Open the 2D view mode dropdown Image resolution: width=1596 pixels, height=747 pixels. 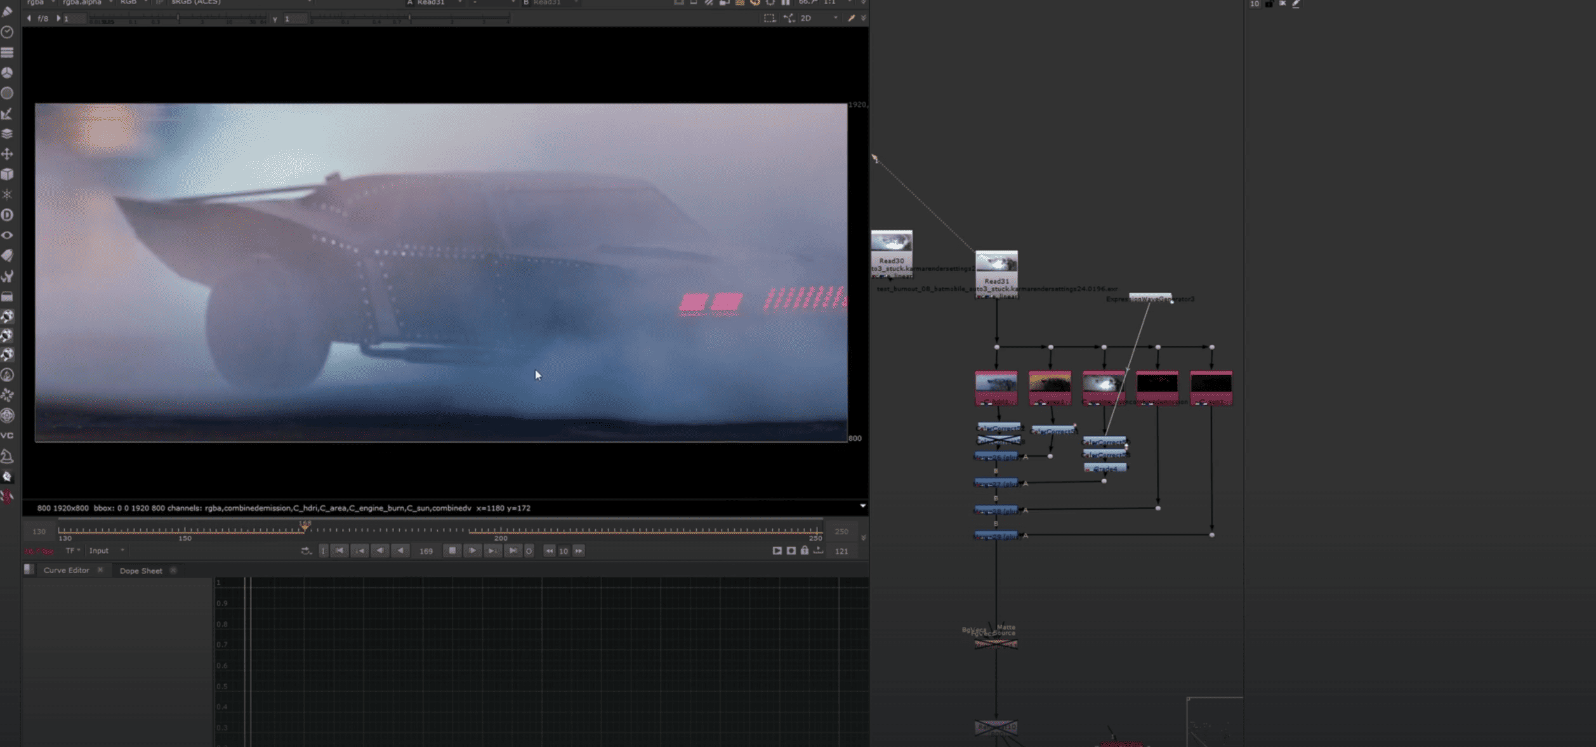tap(819, 18)
